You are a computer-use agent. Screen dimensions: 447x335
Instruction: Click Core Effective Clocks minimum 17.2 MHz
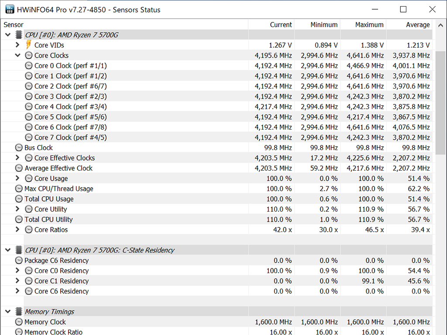324,158
